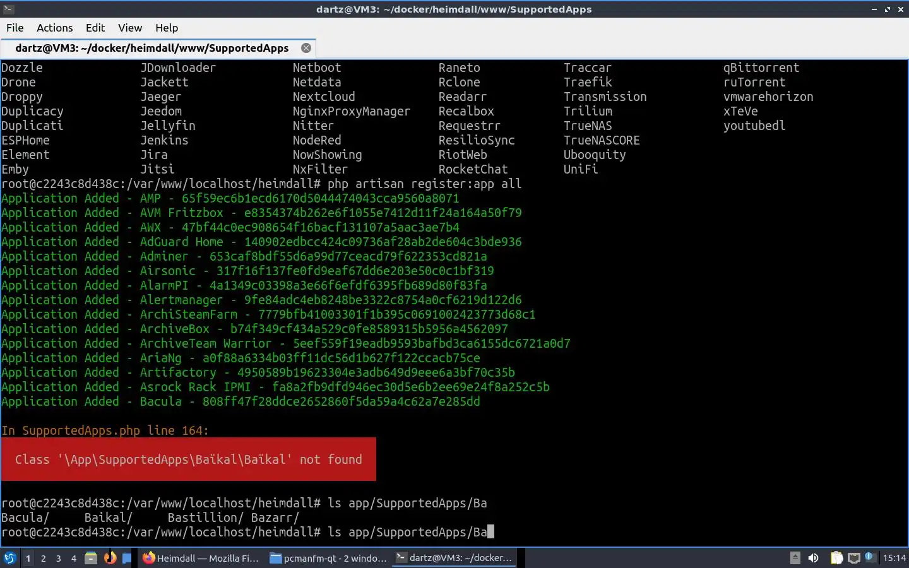Screen dimensions: 909x568
Task: Click 'Ubooquity' in the app listing
Action: coord(595,155)
